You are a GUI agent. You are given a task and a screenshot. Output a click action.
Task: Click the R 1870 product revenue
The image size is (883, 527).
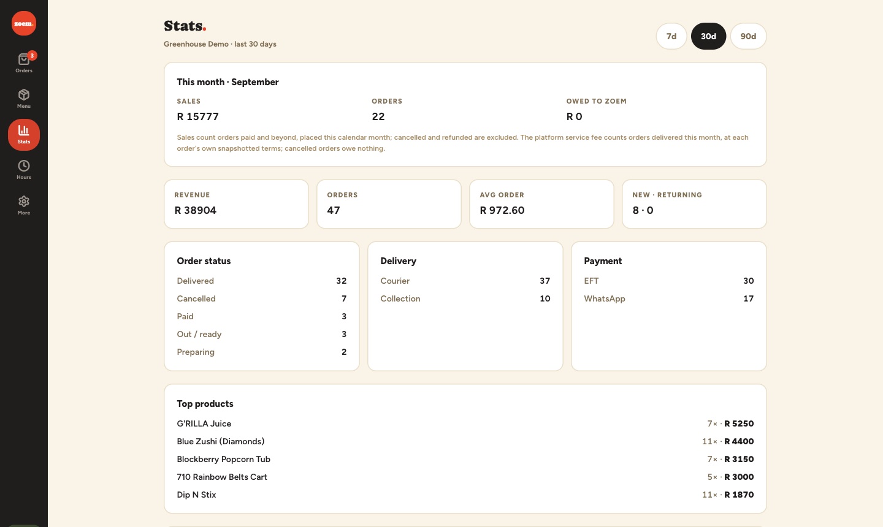click(x=739, y=495)
